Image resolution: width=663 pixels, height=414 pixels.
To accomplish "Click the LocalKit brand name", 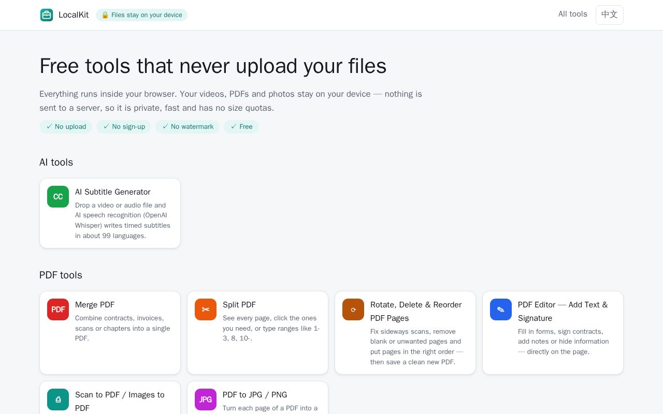I will point(74,15).
